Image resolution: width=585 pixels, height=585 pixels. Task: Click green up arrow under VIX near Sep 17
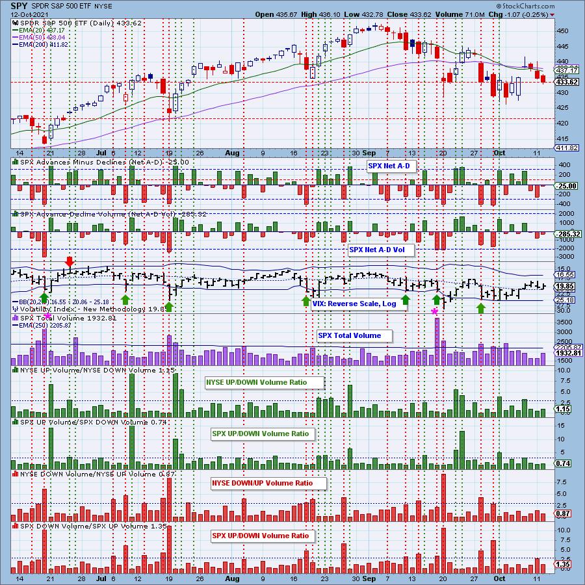tap(437, 299)
